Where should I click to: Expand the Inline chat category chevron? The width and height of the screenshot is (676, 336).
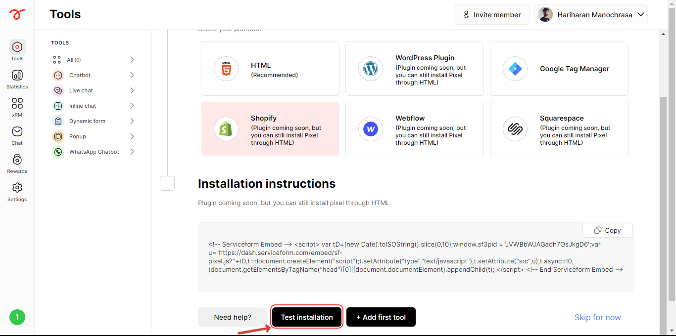(x=132, y=106)
